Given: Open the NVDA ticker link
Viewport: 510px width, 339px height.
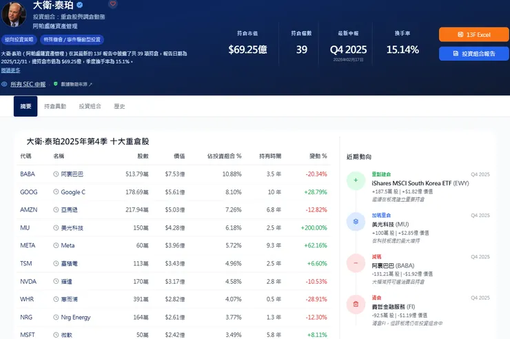Looking at the screenshot, I should (x=28, y=281).
